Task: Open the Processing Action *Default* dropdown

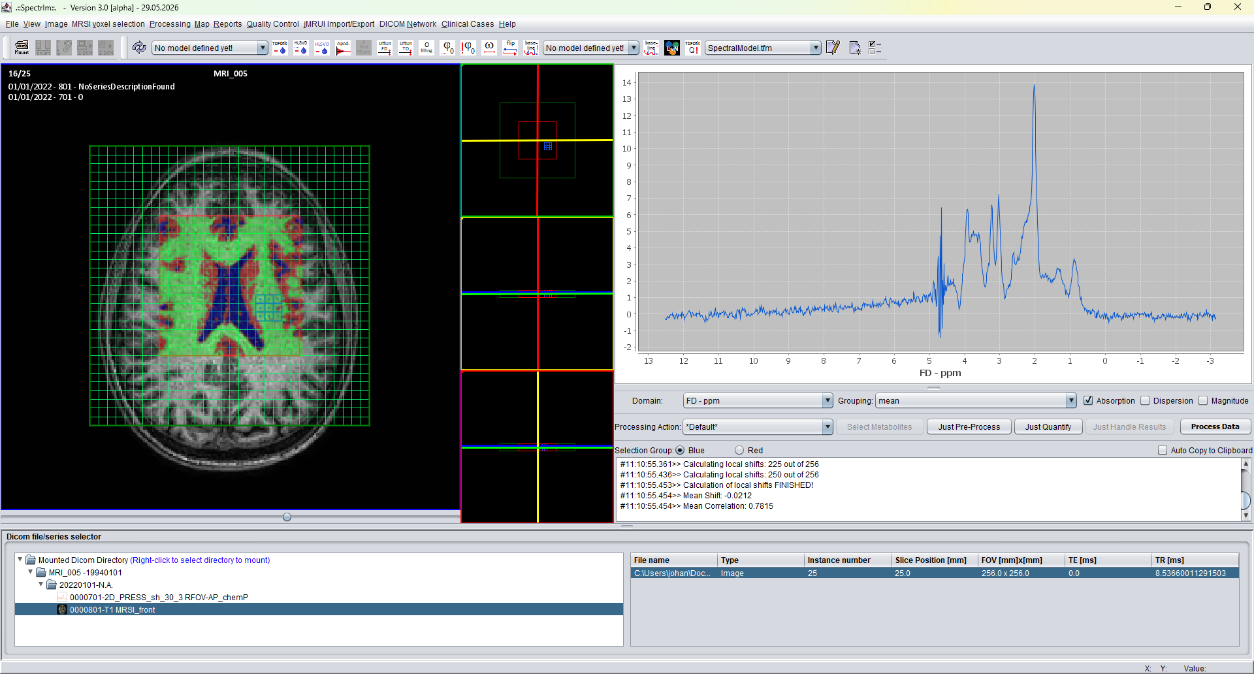Action: point(758,426)
